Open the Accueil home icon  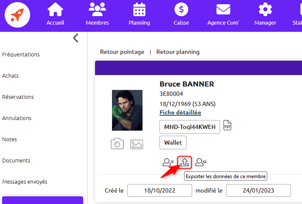(55, 10)
